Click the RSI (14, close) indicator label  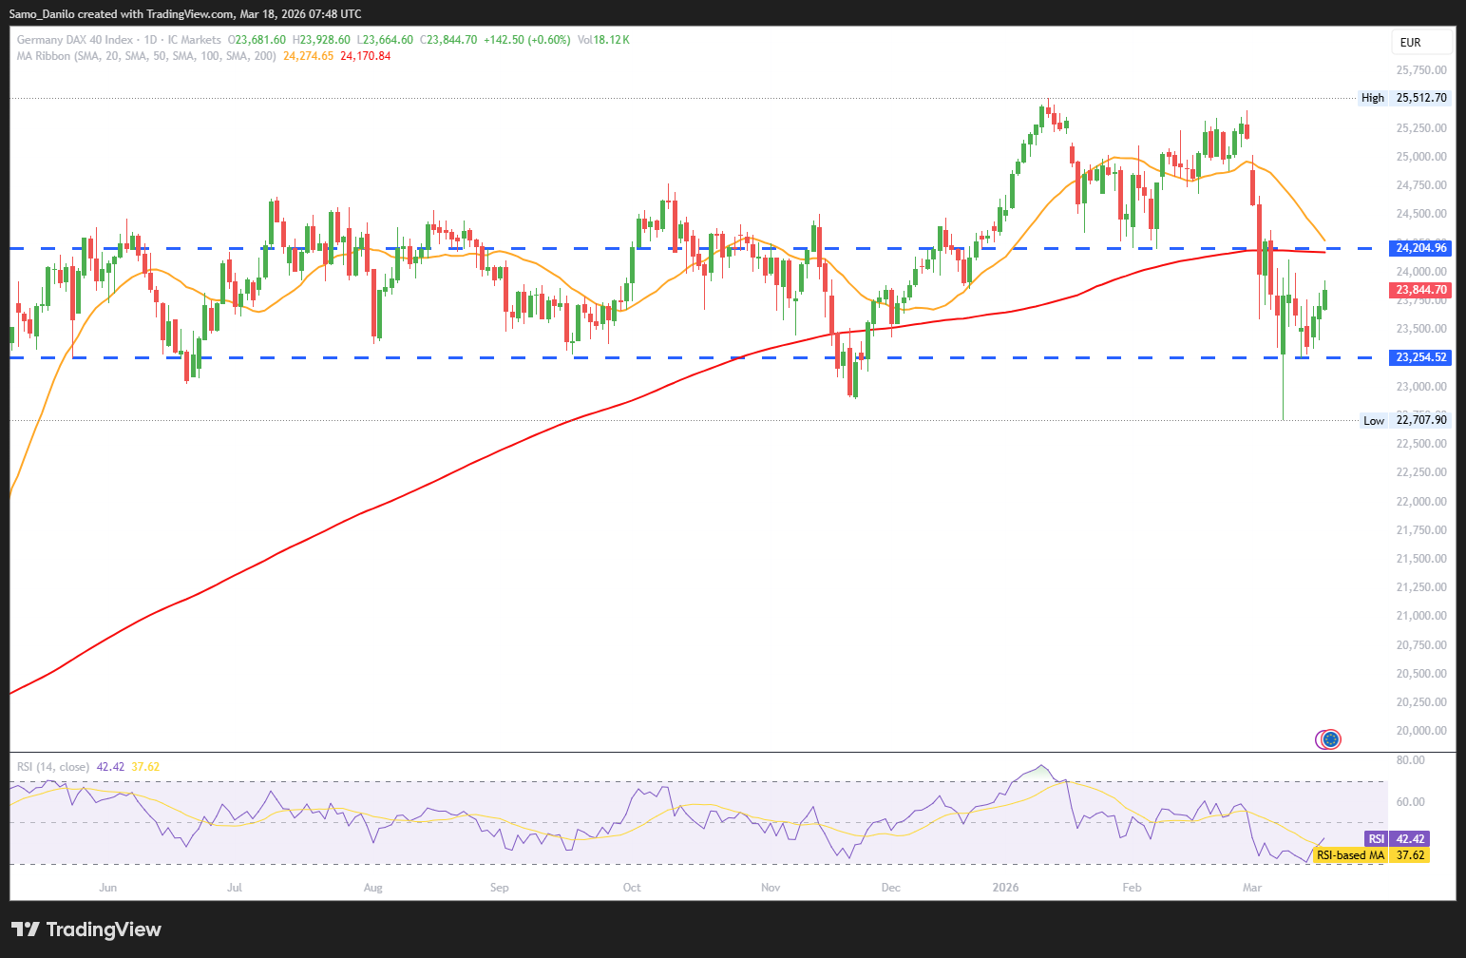[53, 767]
